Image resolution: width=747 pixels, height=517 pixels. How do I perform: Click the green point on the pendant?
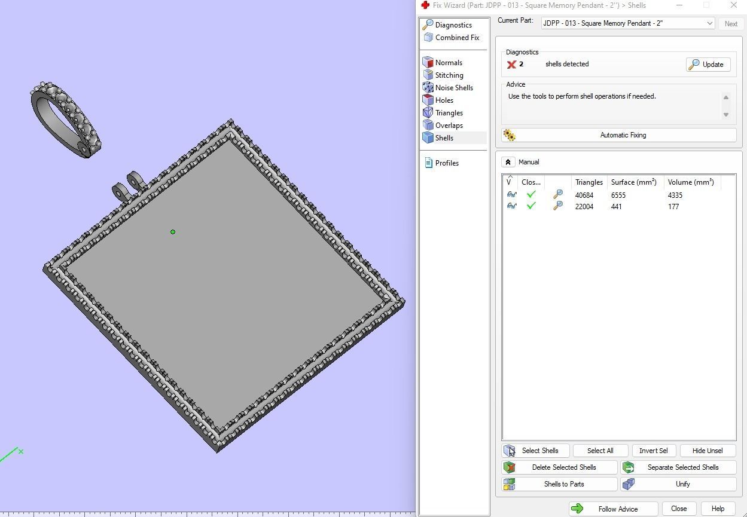coord(173,232)
